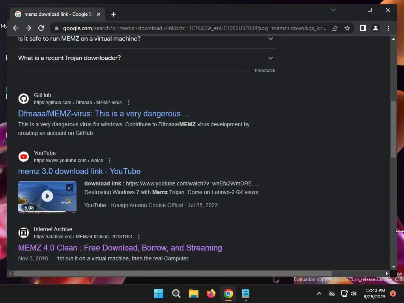Open the notifications badge showing 2

393,294
